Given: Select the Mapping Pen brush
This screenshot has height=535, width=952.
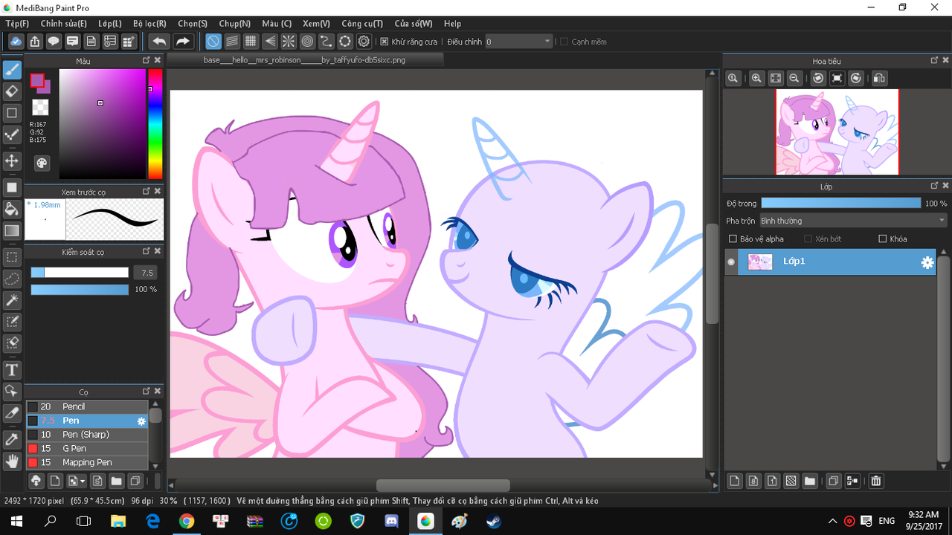Looking at the screenshot, I should pos(87,462).
